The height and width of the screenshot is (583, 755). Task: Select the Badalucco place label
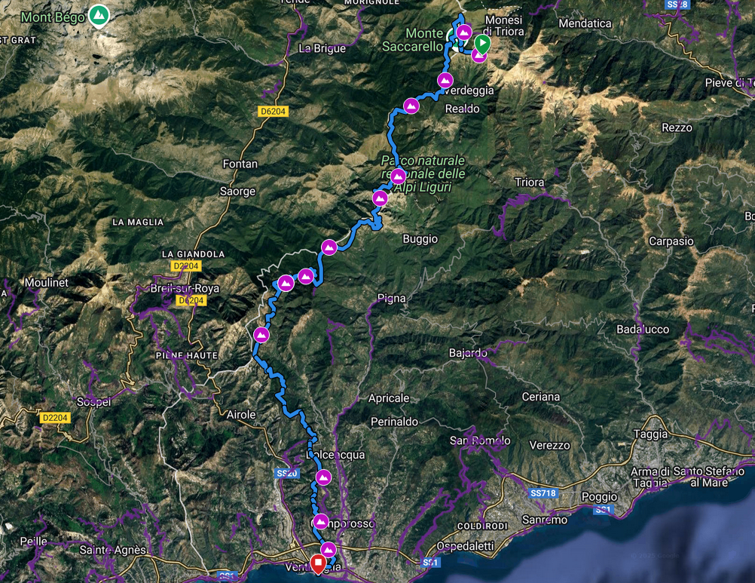click(x=643, y=330)
